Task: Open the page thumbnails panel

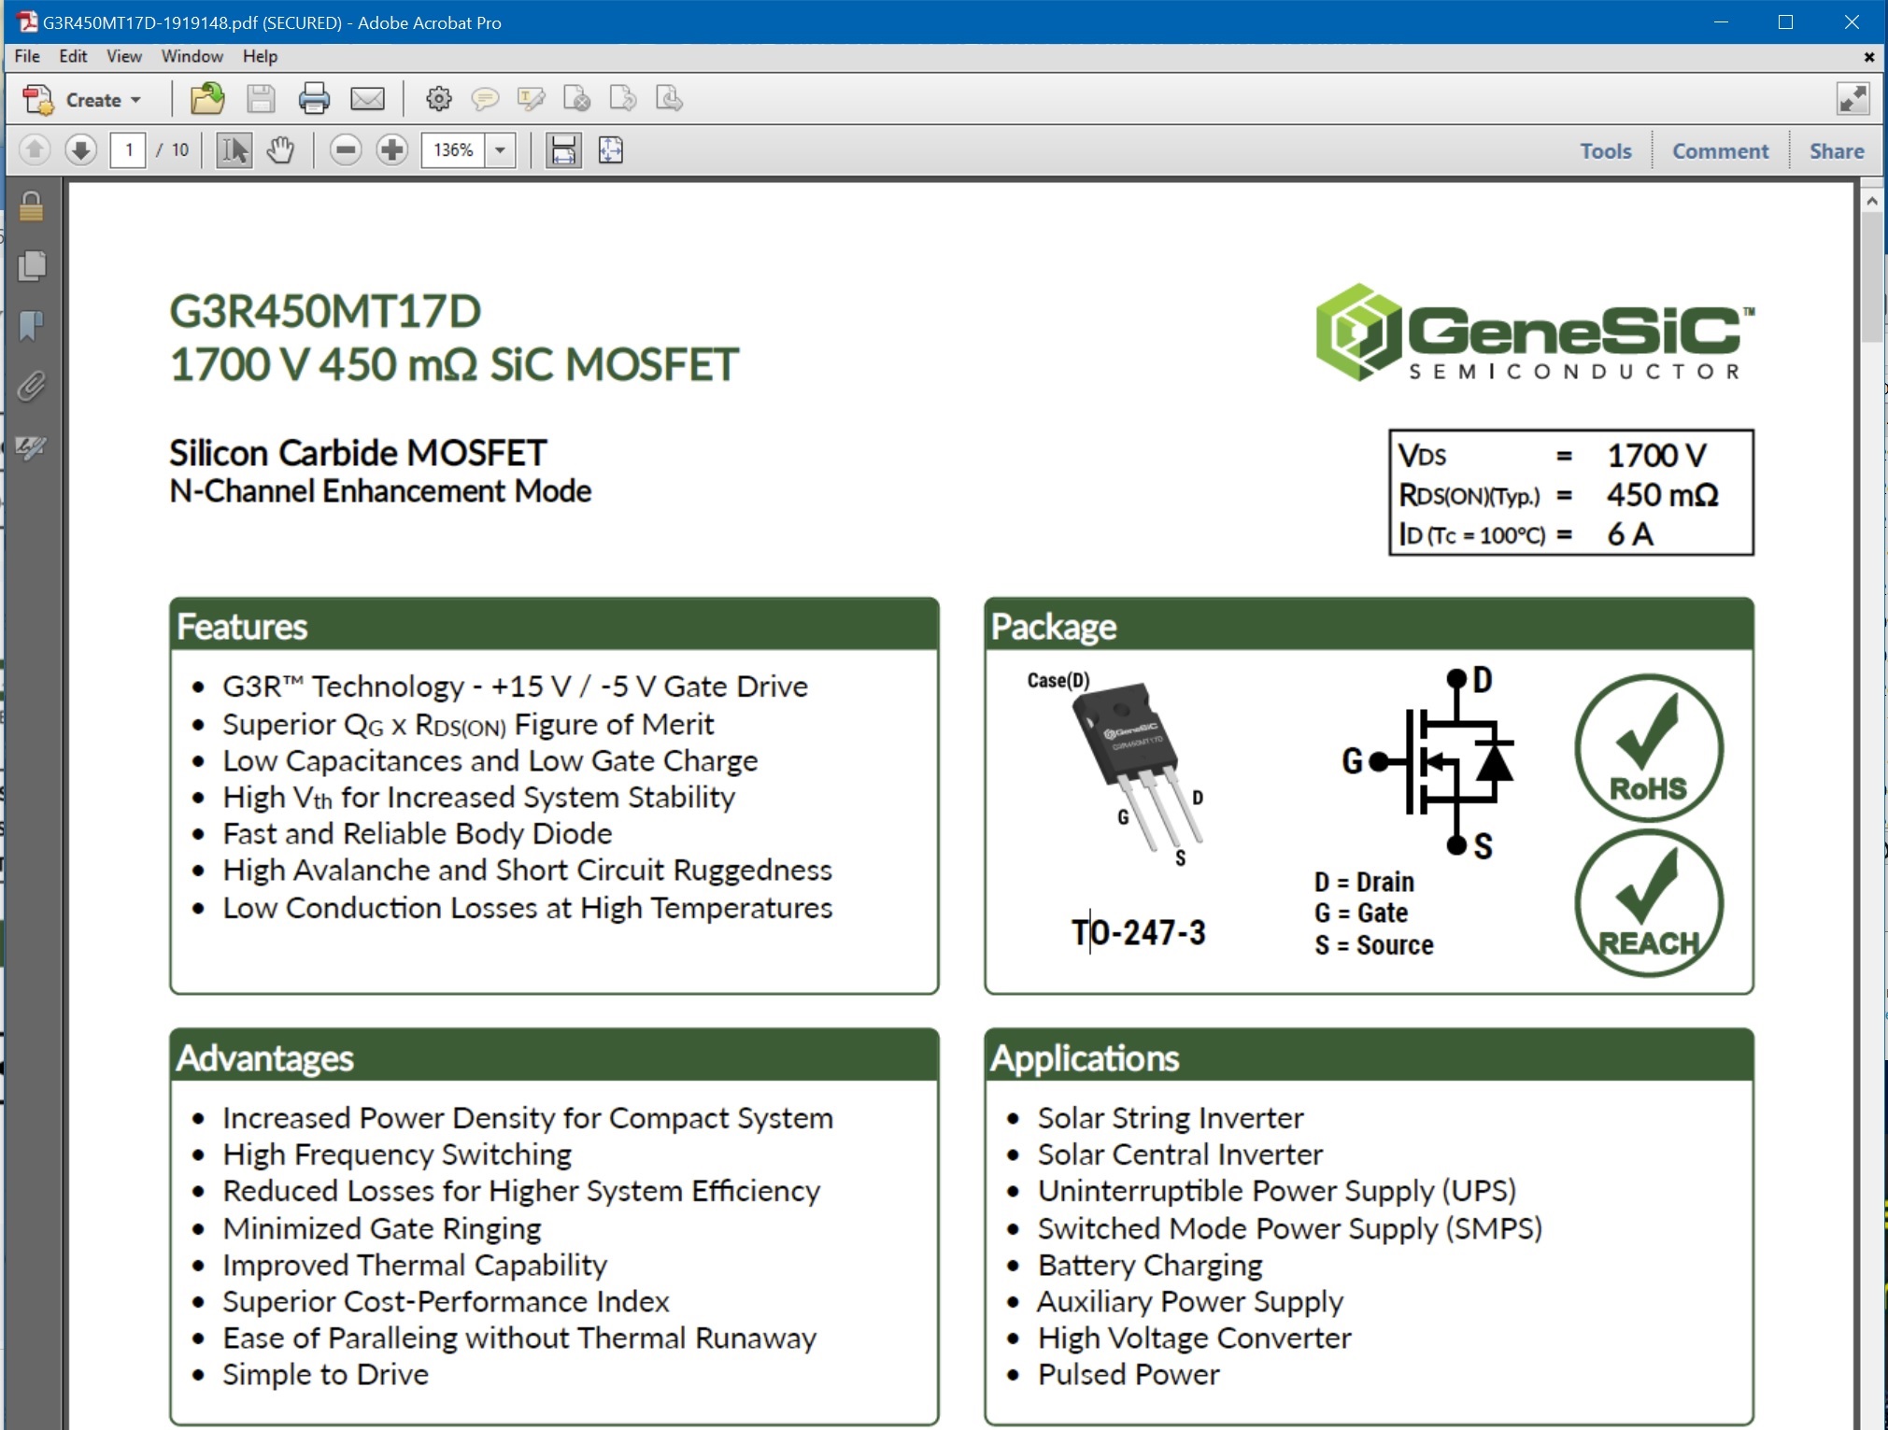Action: pos(31,266)
